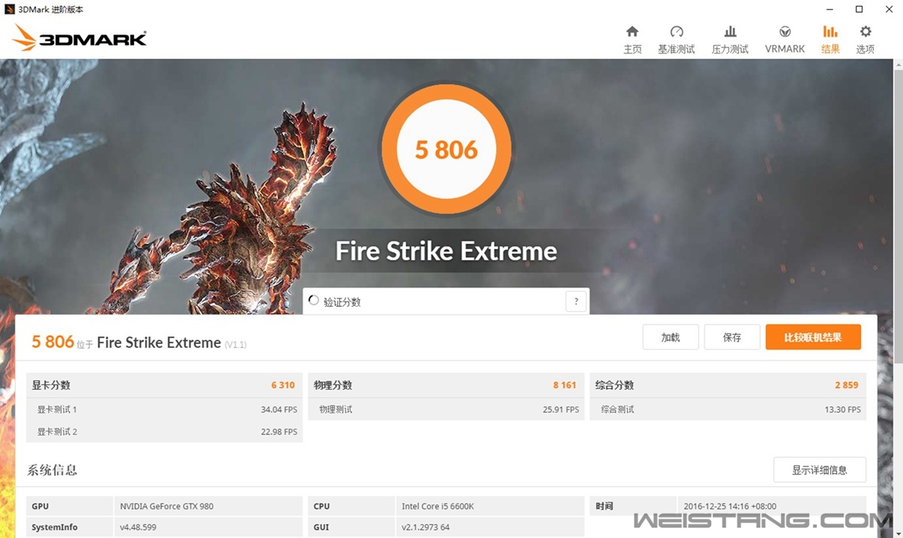Viewport: 903px width, 538px height.
Task: Click the v4.48.599 SystemInfo value
Action: [x=138, y=527]
